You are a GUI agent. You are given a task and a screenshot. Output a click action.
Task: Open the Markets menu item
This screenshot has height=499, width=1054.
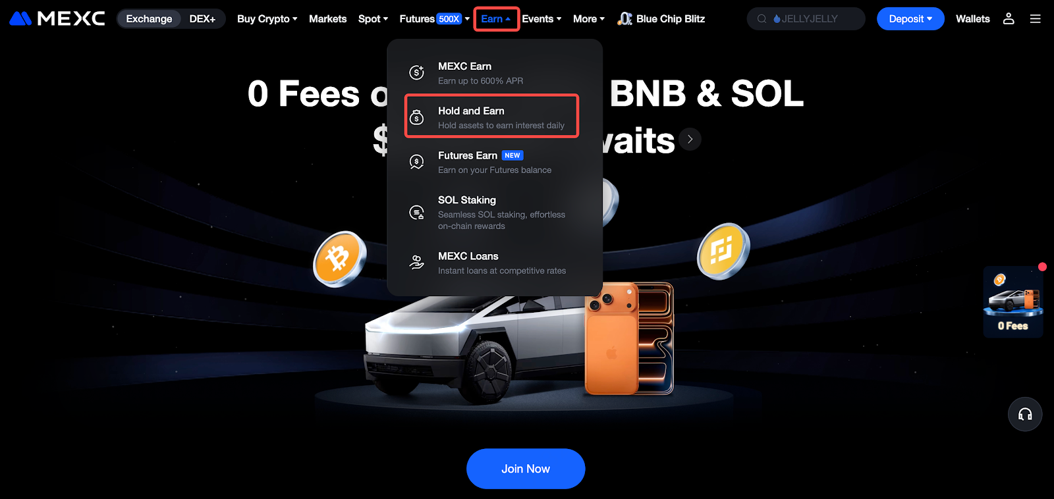tap(327, 18)
